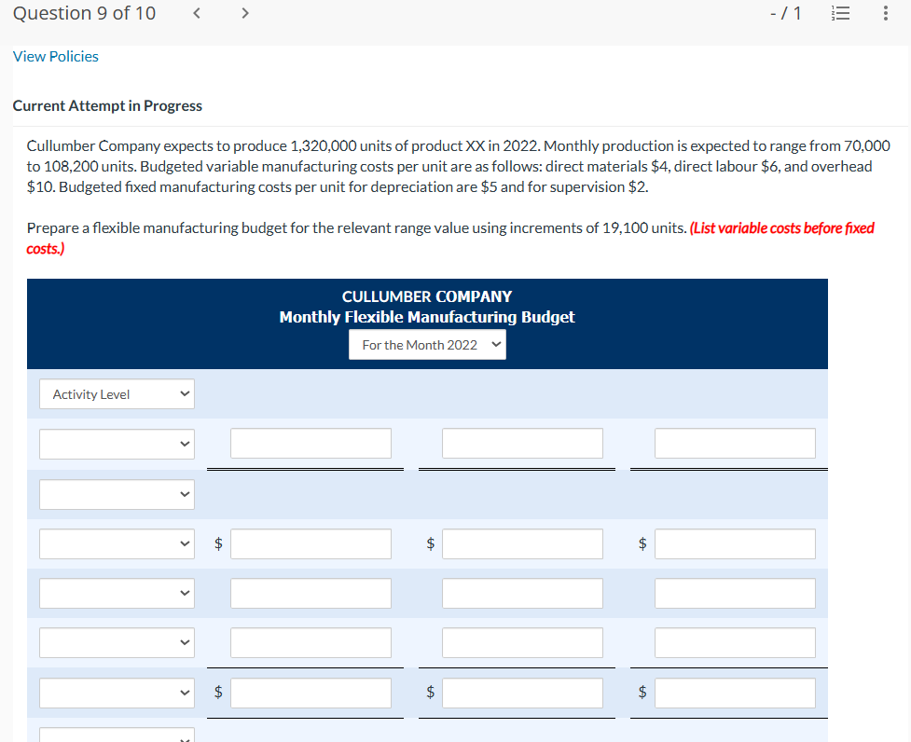Open the three-dot overflow menu
This screenshot has width=911, height=742.
click(885, 13)
